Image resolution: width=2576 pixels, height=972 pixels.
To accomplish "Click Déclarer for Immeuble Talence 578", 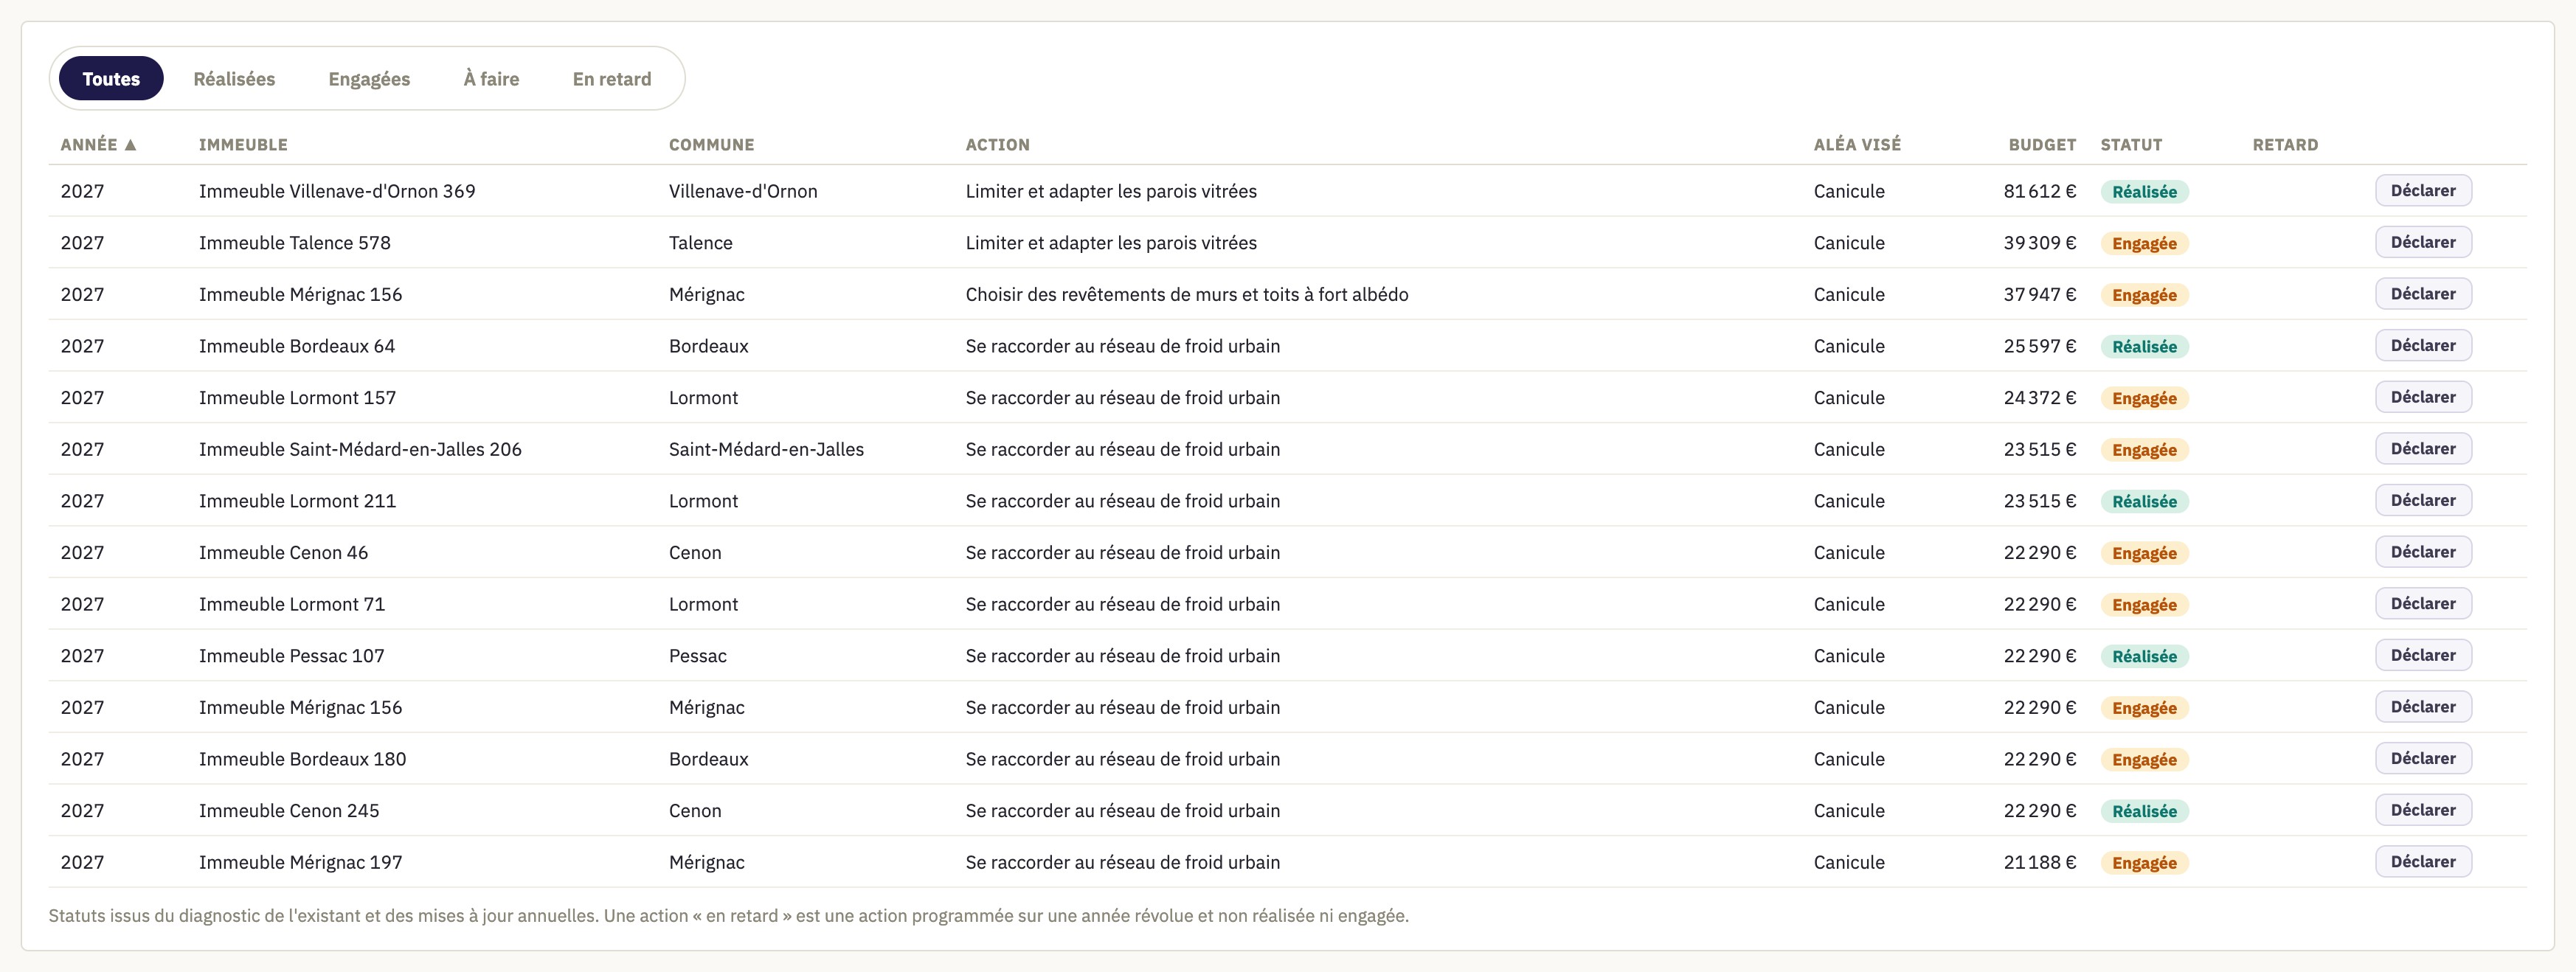I will pyautogui.click(x=2423, y=243).
